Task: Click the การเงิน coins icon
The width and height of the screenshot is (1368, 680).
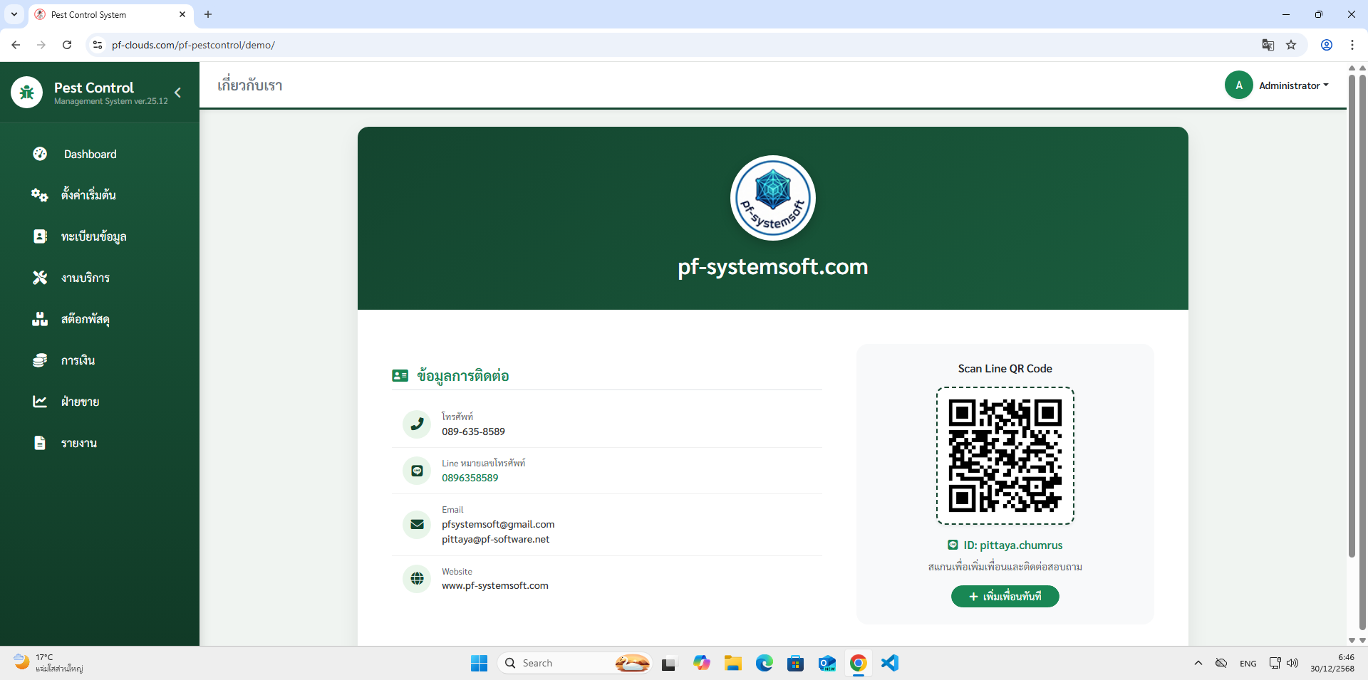Action: pos(40,360)
